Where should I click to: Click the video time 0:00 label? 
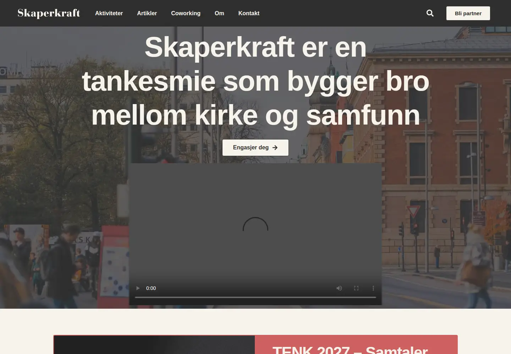151,288
